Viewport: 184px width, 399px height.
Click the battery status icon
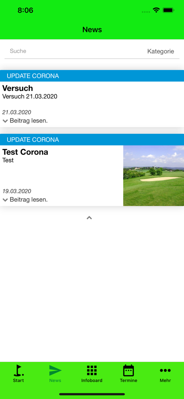168,10
